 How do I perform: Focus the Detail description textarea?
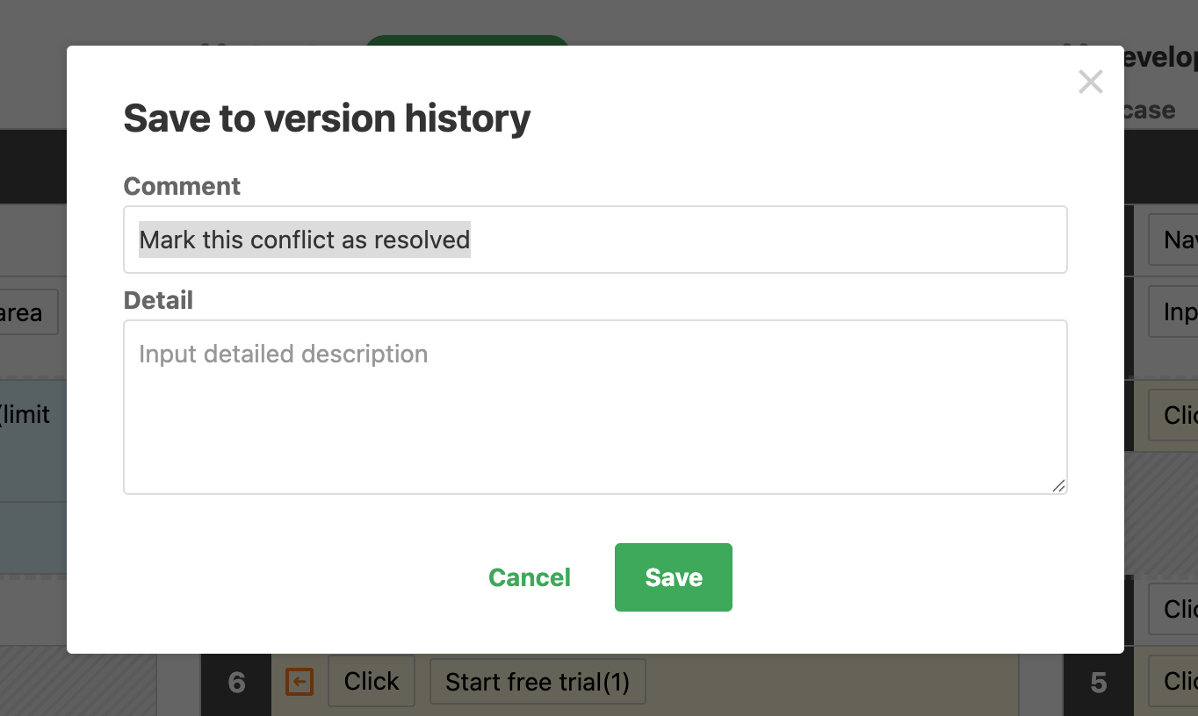(595, 406)
